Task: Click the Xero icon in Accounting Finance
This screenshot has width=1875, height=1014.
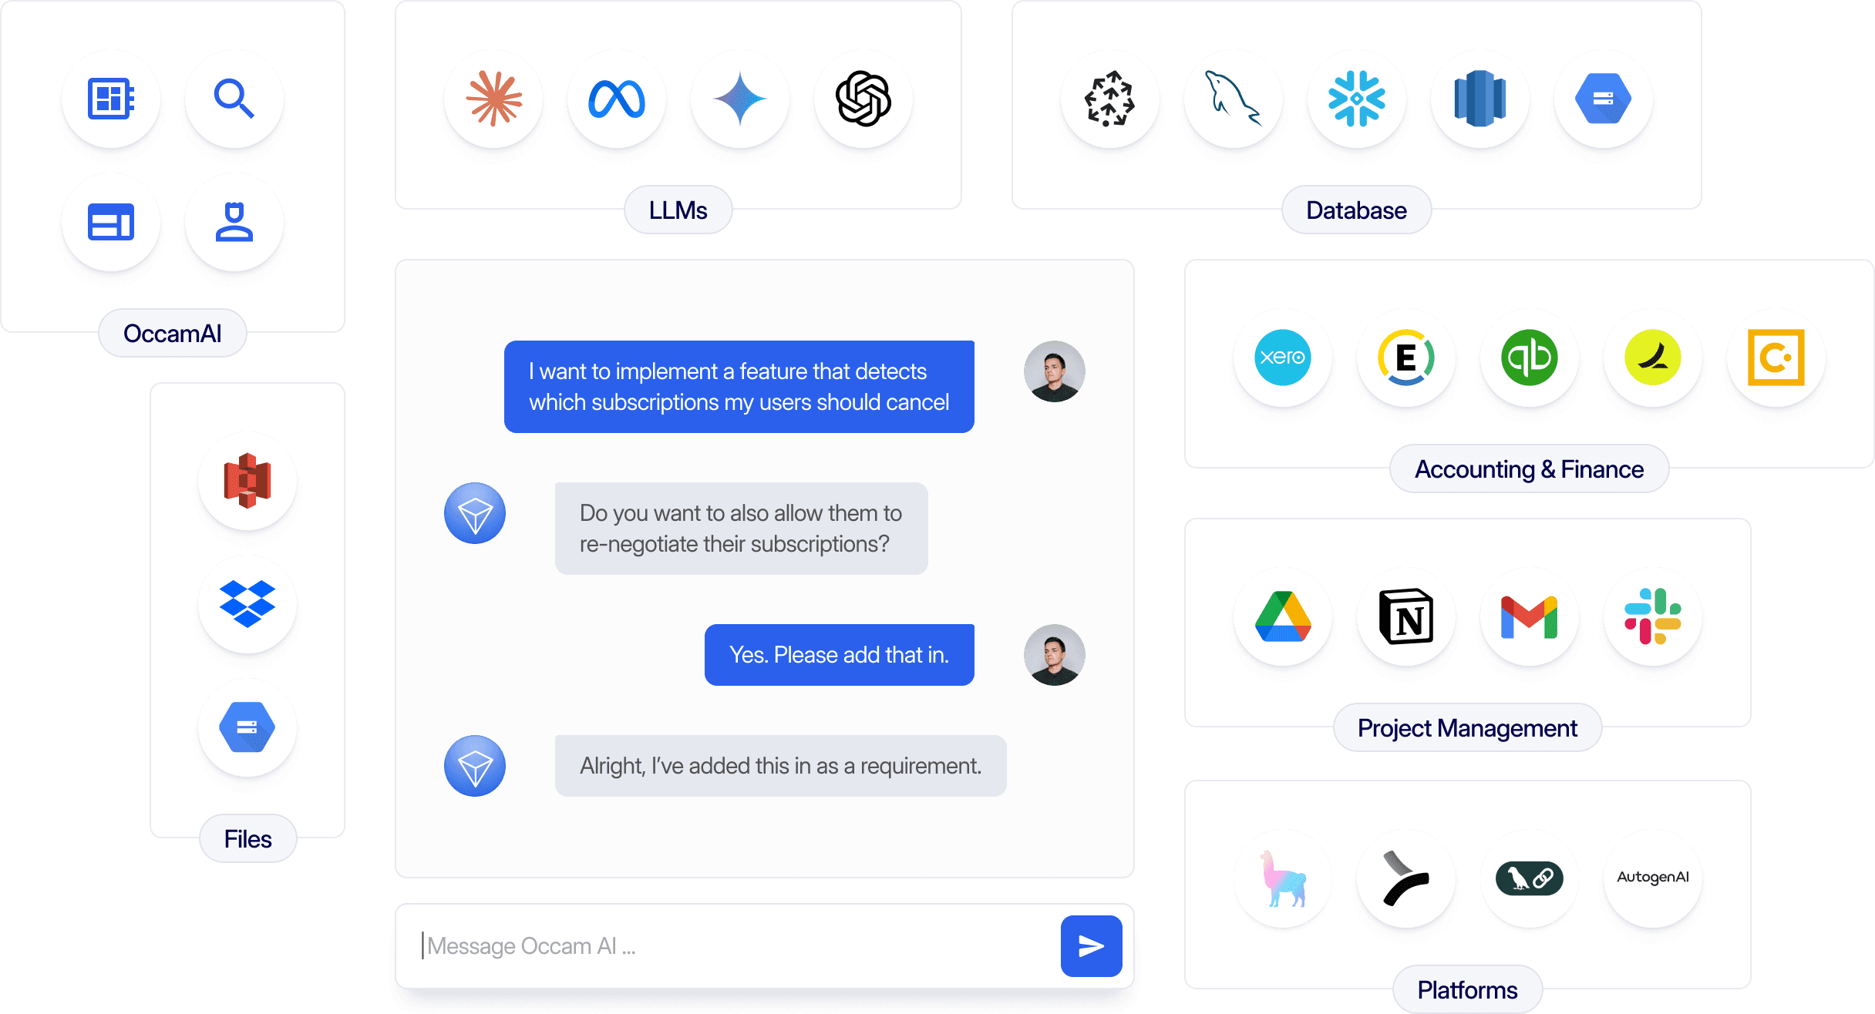Action: [1283, 358]
